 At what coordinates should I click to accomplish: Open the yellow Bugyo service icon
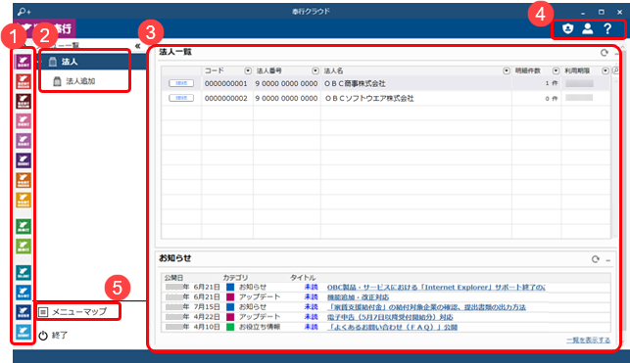click(x=24, y=200)
